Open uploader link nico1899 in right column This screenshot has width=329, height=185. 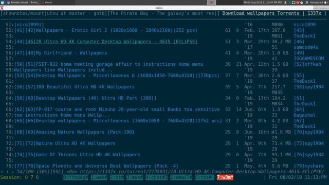coord(304,25)
